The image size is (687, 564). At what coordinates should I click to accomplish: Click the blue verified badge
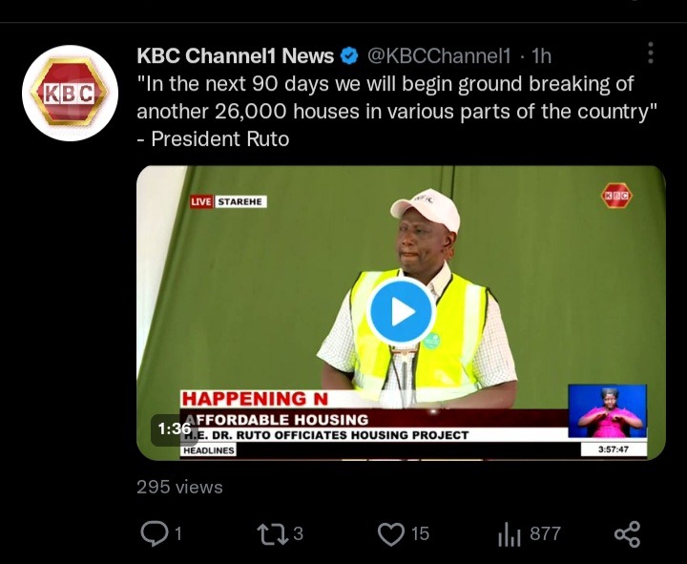point(349,56)
